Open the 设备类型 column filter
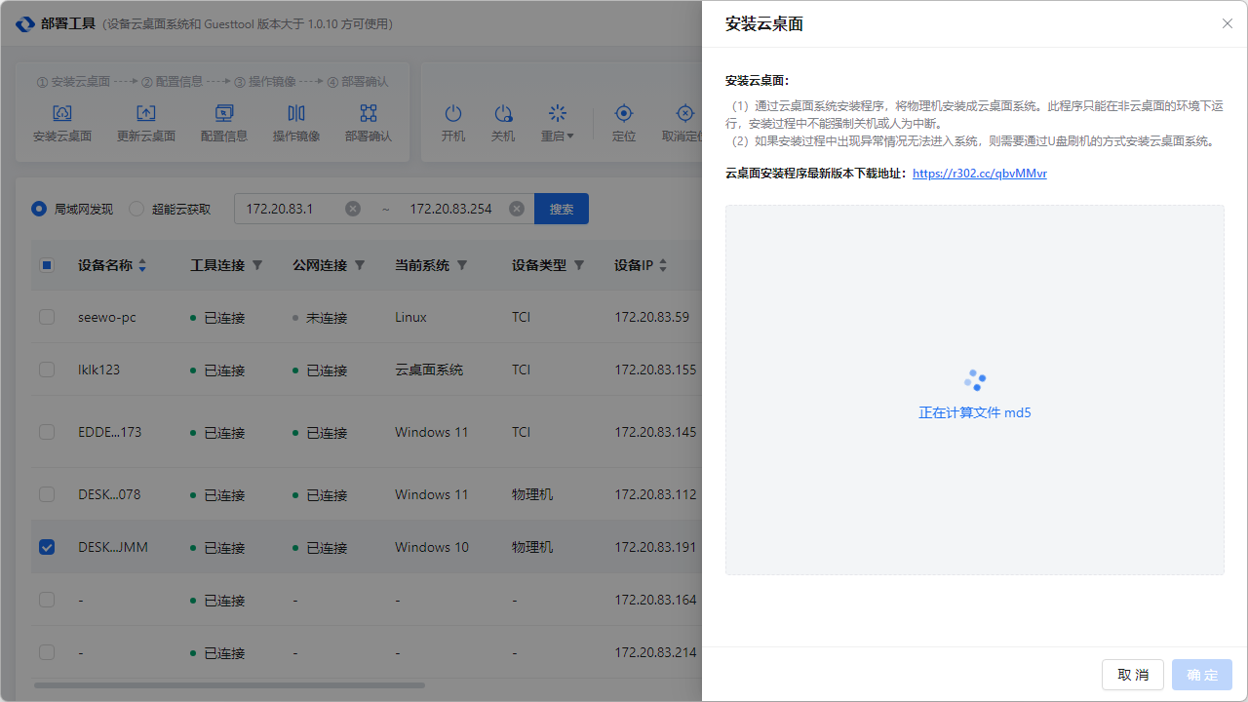 coord(579,265)
